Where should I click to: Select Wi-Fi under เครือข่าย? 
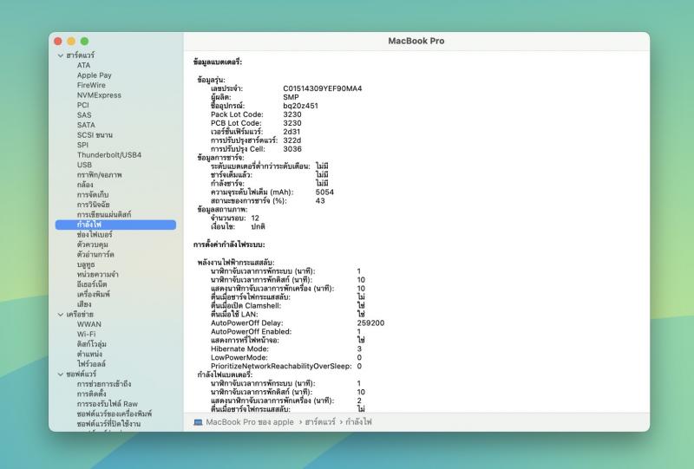coord(86,334)
